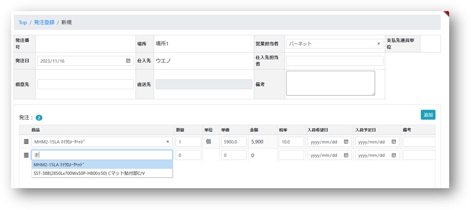Open 入荷希望日 calendar in second row

(x=346, y=155)
